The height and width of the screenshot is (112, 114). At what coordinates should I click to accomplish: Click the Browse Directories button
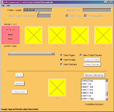click(x=94, y=75)
